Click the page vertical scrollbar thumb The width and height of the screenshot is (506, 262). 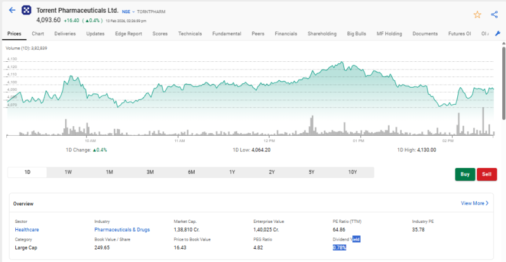coord(503,83)
